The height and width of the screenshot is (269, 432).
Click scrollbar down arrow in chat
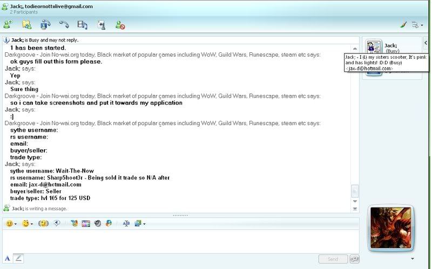pos(355,201)
